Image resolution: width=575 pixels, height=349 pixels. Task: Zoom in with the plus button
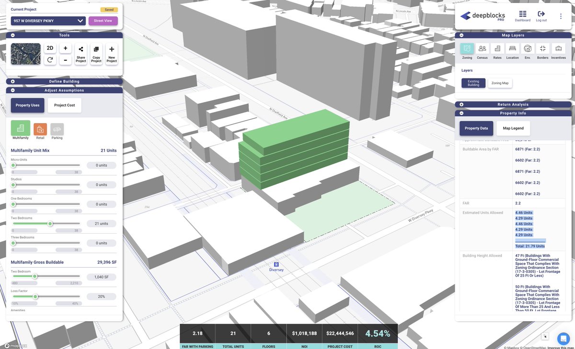66,48
